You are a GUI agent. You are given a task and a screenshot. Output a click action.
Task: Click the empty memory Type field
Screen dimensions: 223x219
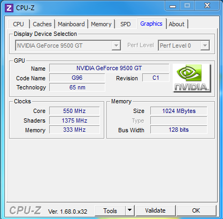coord(179,120)
